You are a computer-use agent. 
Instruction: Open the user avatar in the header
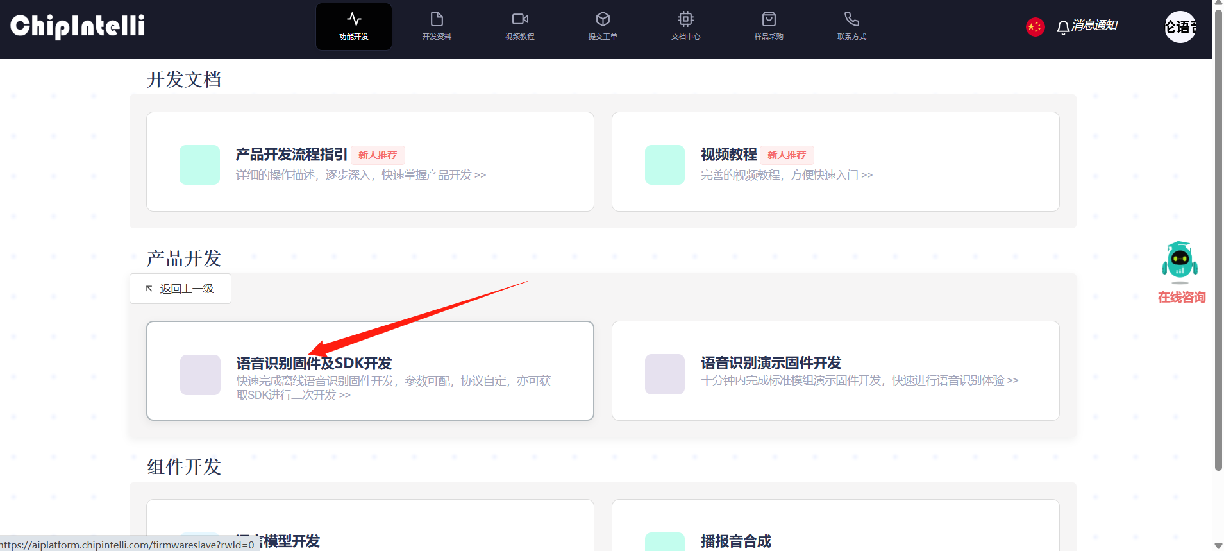point(1180,27)
